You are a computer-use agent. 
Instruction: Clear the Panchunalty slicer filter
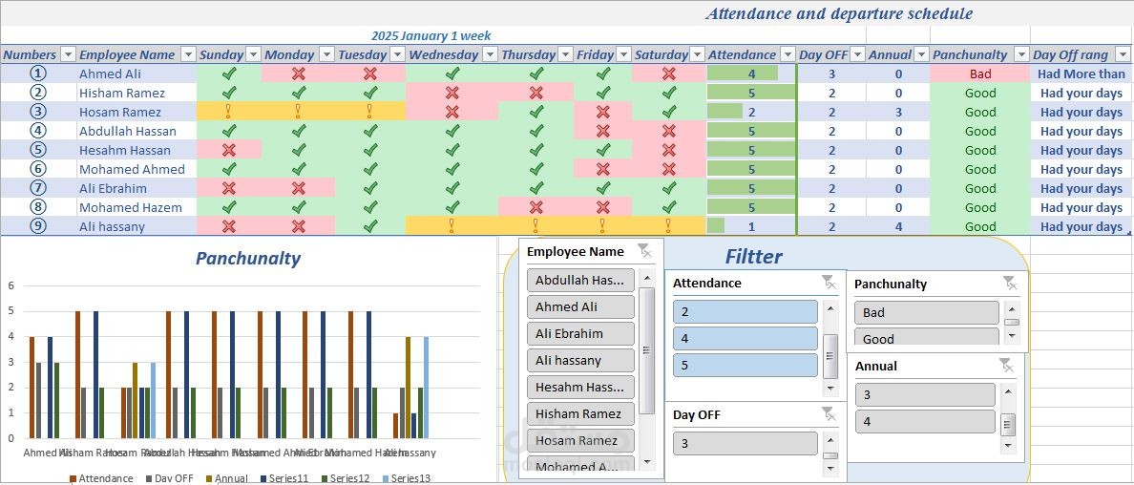pos(1010,283)
